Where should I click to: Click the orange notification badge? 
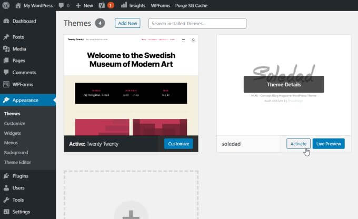(x=111, y=5)
